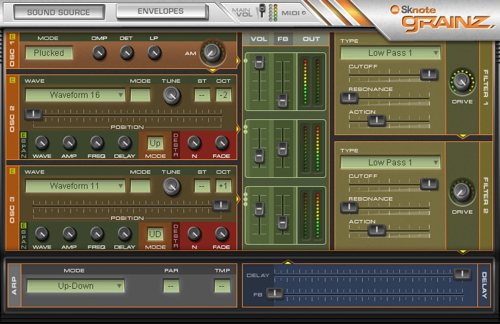The width and height of the screenshot is (500, 324).
Task: Click the ARP PAR value box
Action: 171,286
